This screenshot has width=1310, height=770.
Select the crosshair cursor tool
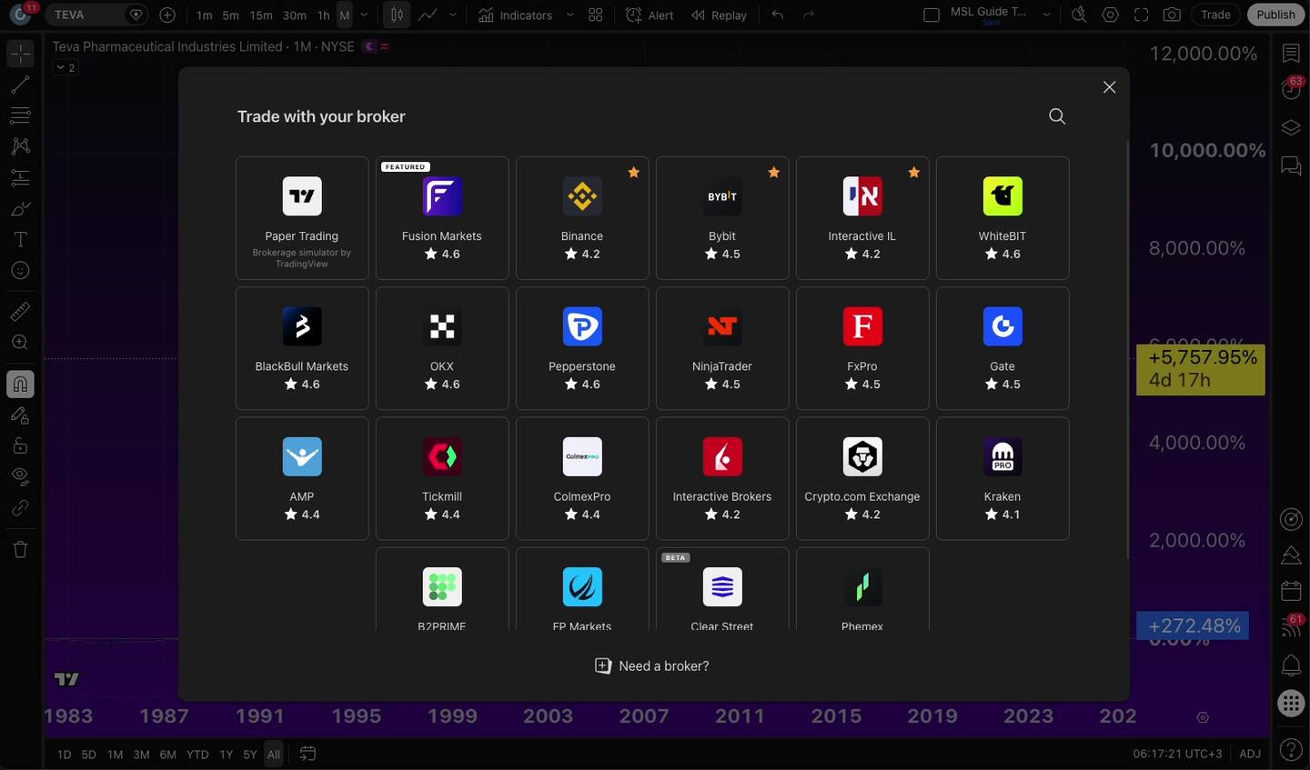pos(20,54)
